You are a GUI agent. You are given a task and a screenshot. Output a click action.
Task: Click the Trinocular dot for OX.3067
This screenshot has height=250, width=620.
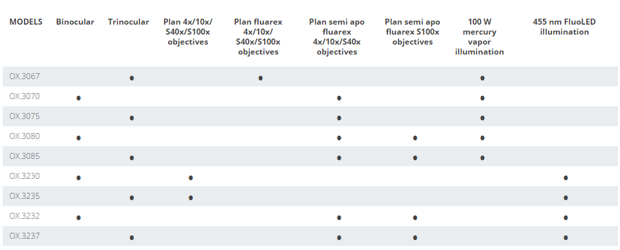click(x=132, y=78)
